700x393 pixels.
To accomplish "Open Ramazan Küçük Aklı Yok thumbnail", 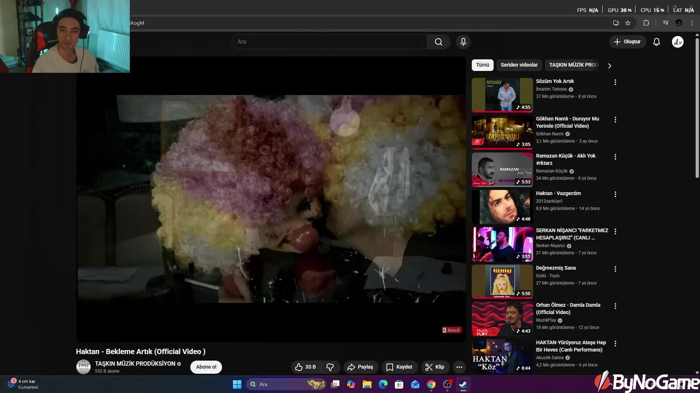I will click(x=502, y=169).
